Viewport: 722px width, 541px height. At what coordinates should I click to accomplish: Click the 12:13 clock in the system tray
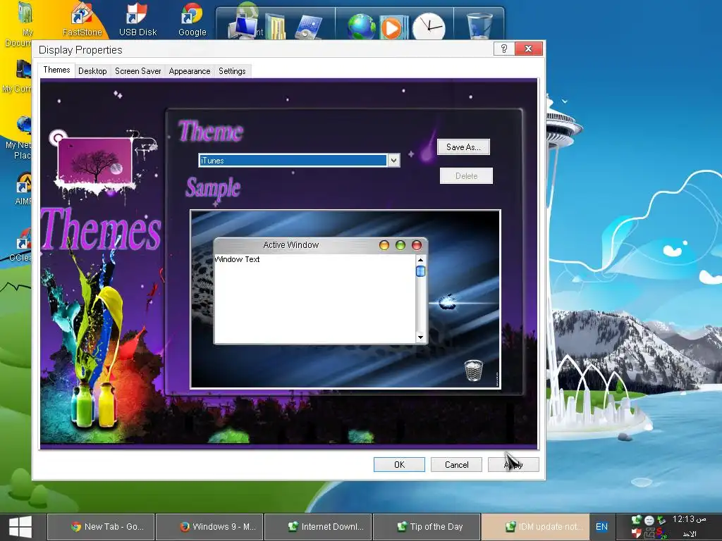point(690,519)
